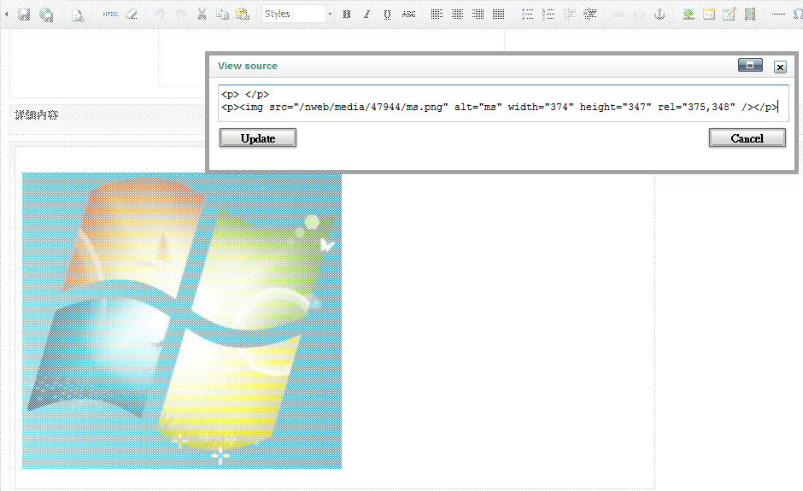Screen dimensions: 803x491
Task: Align text left
Action: 437,15
